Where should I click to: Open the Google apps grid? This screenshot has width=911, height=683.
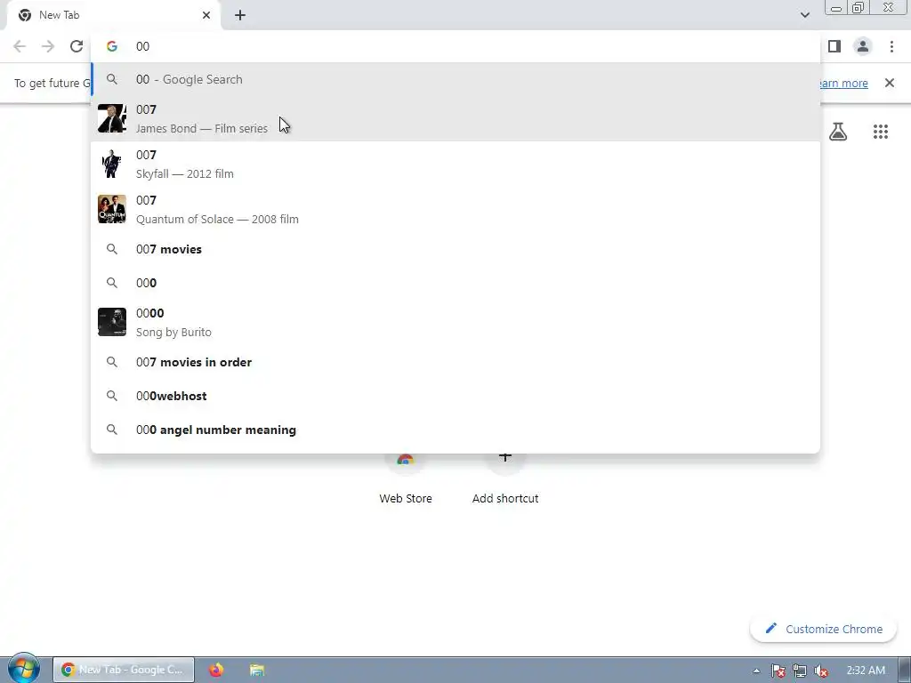[881, 132]
